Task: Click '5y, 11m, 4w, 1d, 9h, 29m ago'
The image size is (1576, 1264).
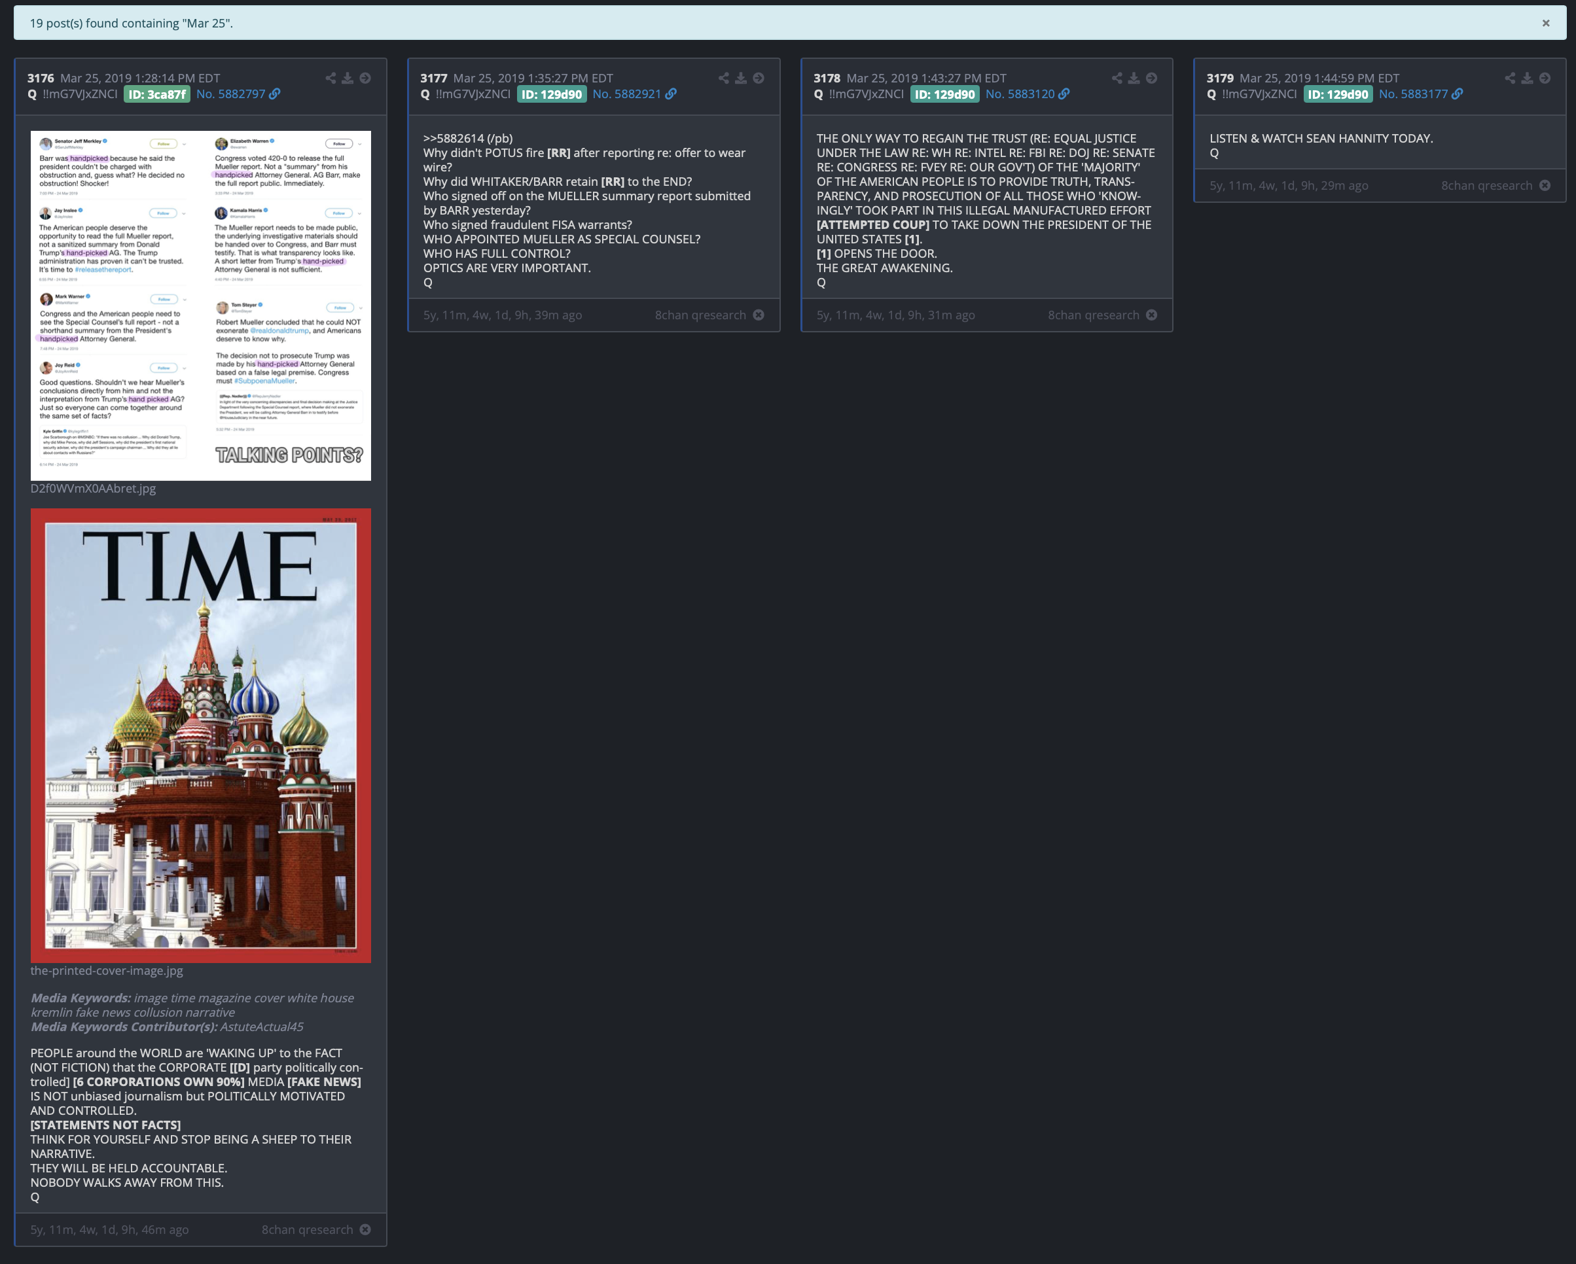Action: click(1289, 186)
